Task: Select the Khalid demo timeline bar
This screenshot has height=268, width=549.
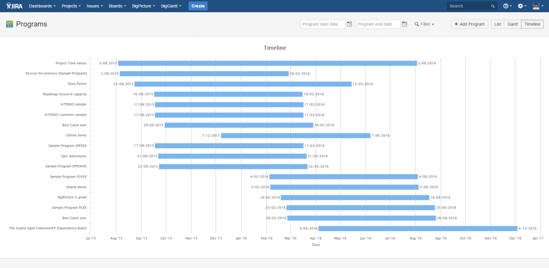Action: pyautogui.click(x=345, y=187)
